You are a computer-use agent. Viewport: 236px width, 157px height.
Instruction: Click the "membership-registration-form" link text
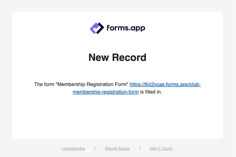tap(106, 92)
